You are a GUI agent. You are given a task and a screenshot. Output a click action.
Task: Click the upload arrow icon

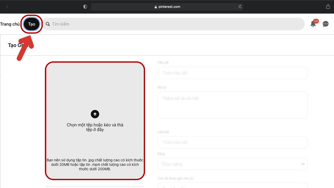coord(95,114)
